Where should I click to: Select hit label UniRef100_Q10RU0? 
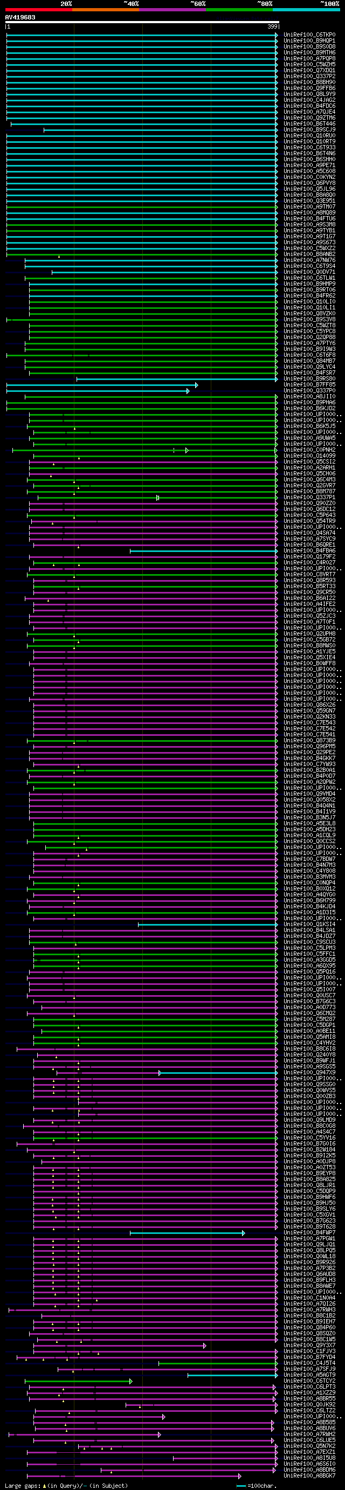309,135
